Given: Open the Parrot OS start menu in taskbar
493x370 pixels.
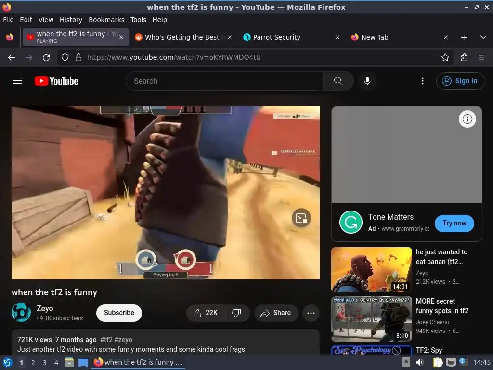Looking at the screenshot, I should click(x=8, y=362).
